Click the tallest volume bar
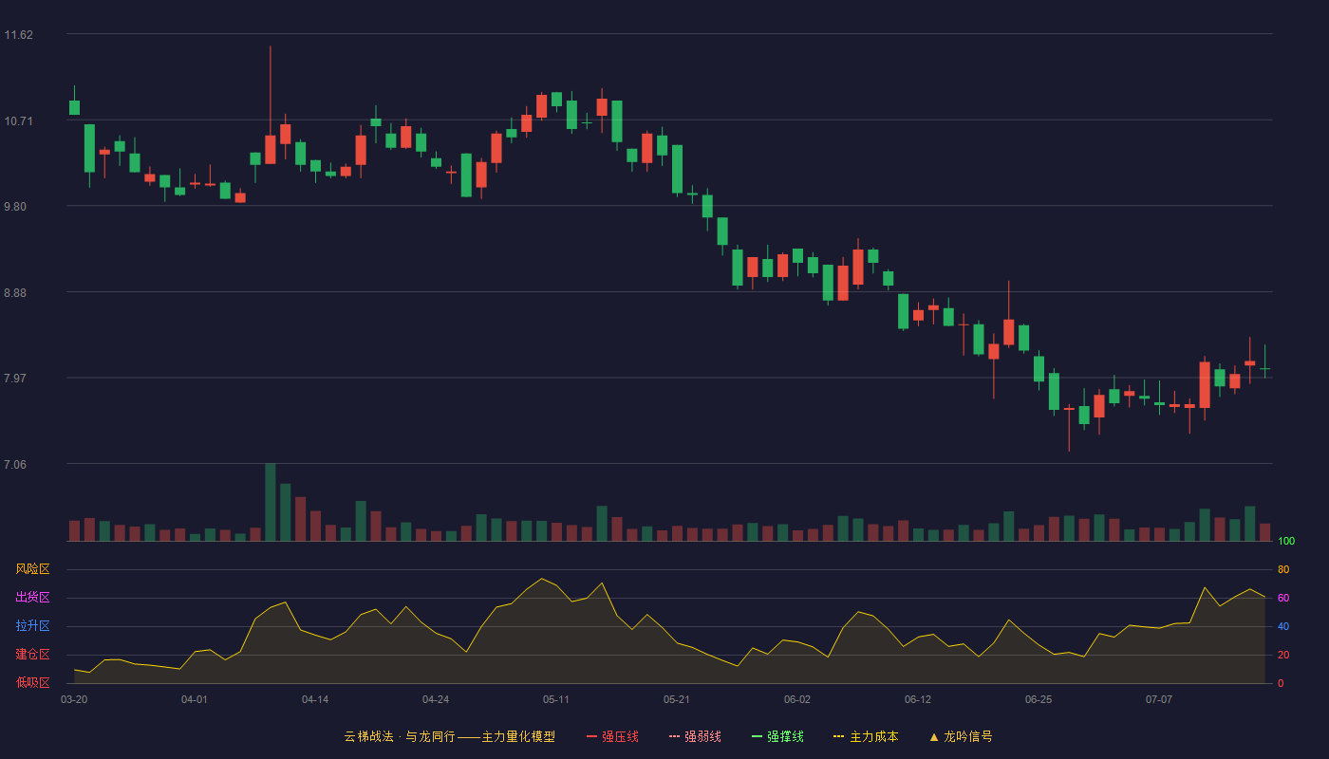 coord(271,502)
